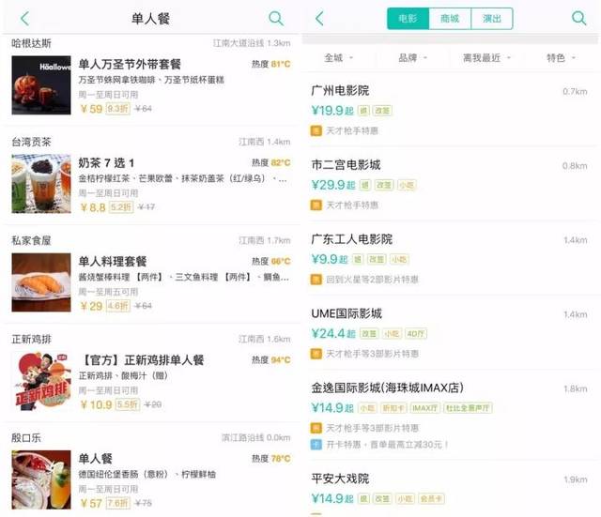The width and height of the screenshot is (601, 517).
Task: Open 金逸国际影城(海珠城IMAX店) cinema listing
Action: point(449,415)
